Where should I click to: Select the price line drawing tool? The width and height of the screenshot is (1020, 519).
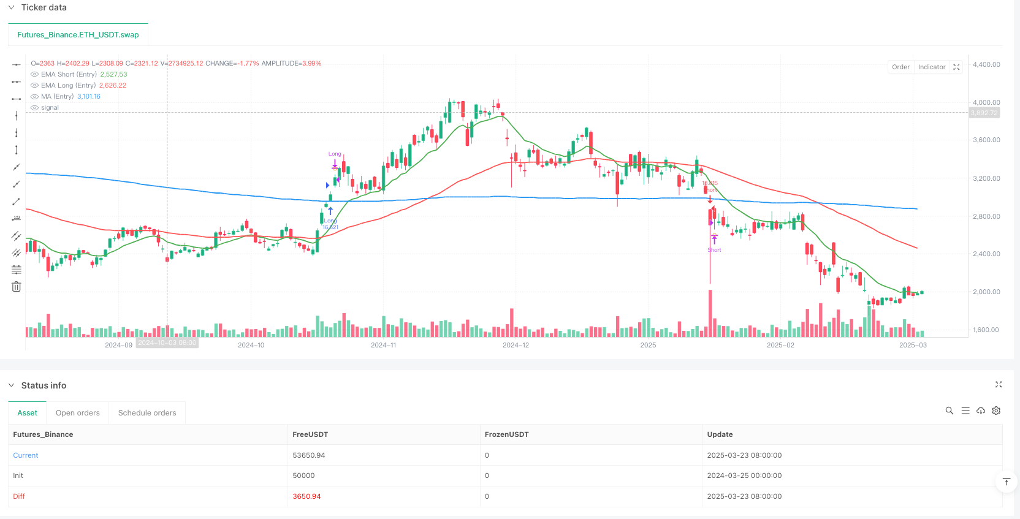click(17, 218)
